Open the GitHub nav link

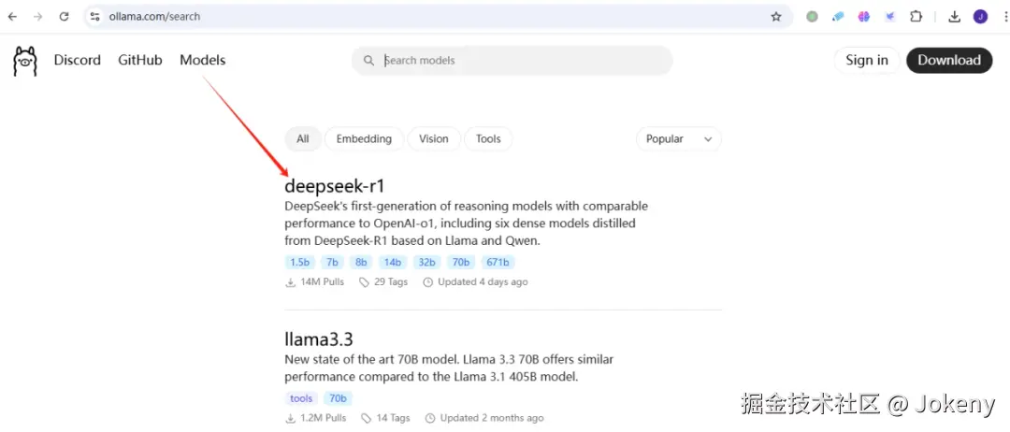click(x=140, y=60)
